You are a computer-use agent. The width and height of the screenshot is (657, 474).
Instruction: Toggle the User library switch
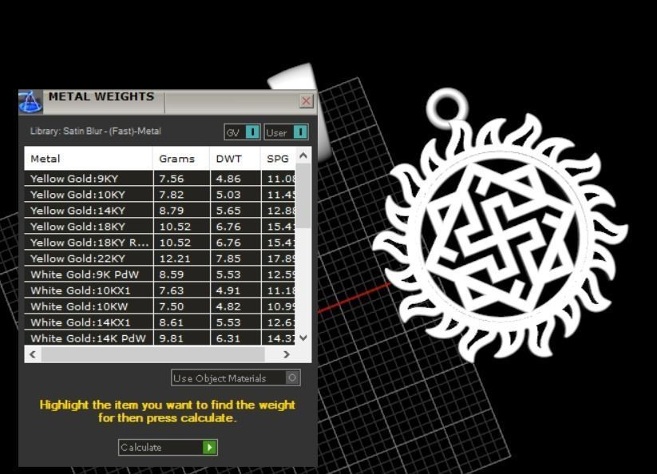[x=286, y=132]
